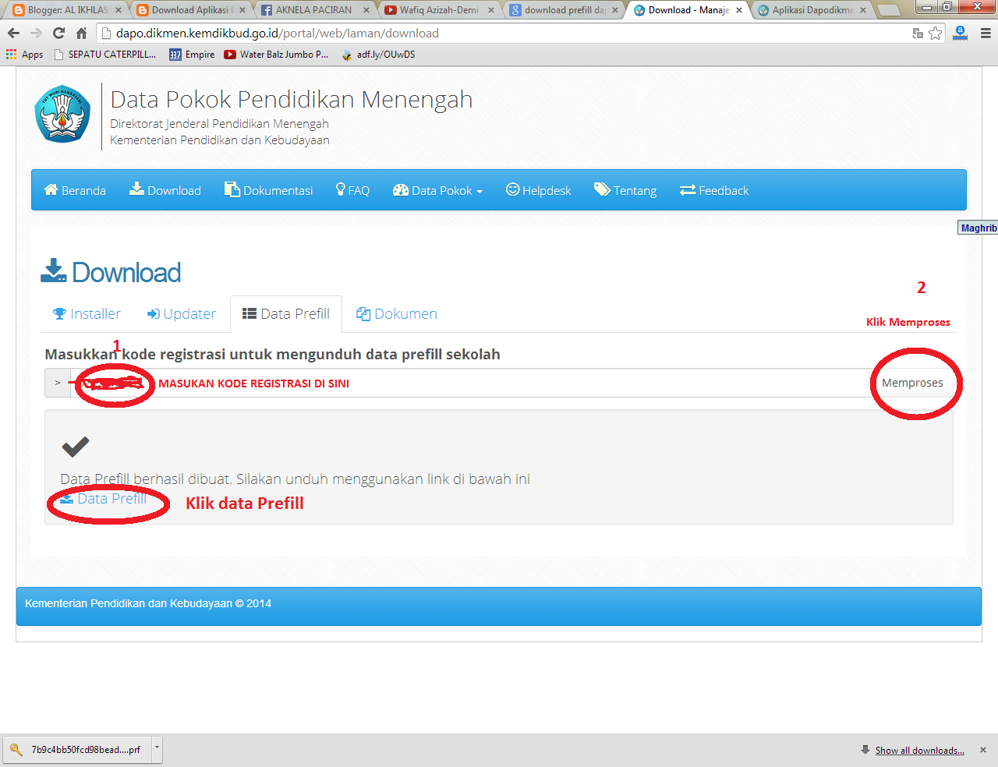Open SEPATU CATERPILL bookmark

(105, 55)
